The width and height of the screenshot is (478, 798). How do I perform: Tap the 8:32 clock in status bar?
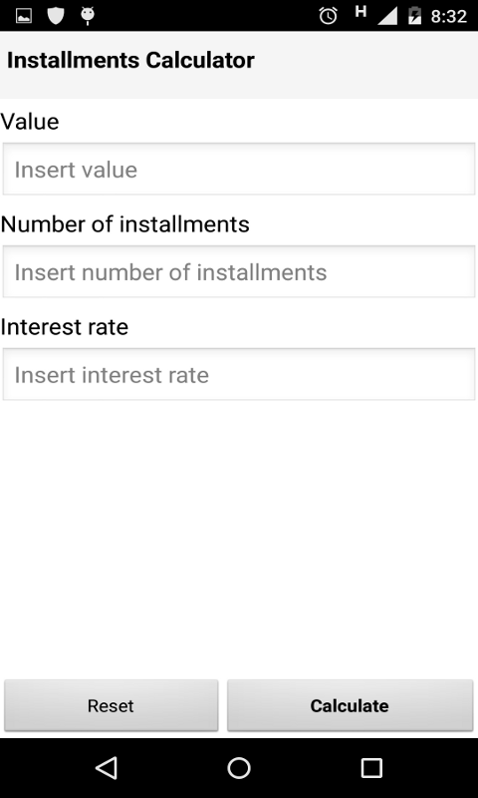point(448,17)
